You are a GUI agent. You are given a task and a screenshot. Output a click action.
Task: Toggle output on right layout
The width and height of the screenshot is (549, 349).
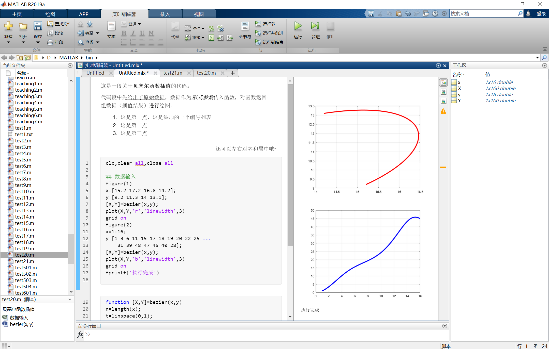pyautogui.click(x=443, y=83)
